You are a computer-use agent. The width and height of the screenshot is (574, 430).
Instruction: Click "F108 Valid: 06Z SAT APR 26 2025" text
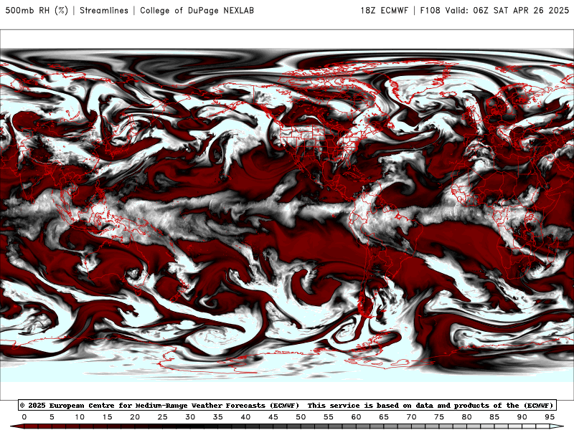pyautogui.click(x=494, y=10)
